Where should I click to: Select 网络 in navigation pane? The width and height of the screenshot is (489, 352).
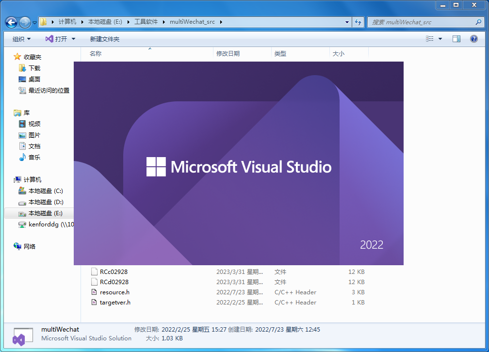[30, 247]
